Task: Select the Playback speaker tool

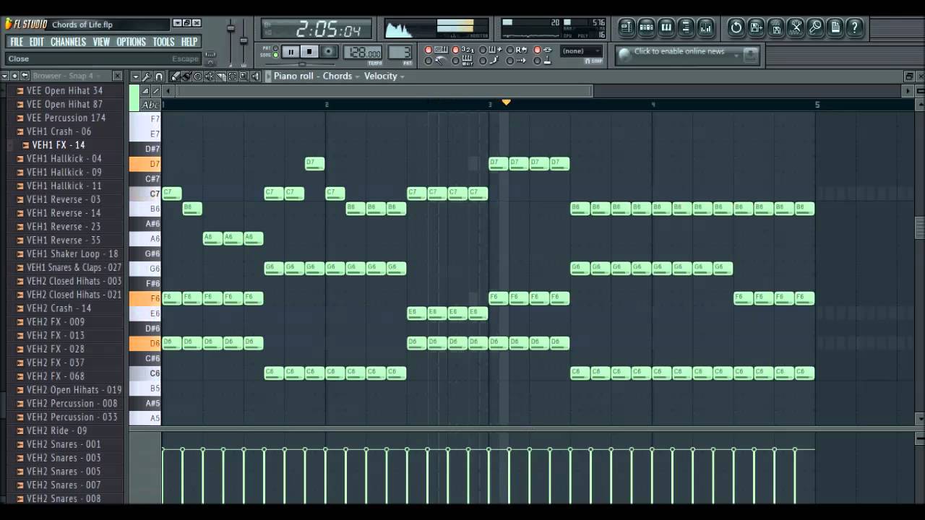Action: point(255,77)
